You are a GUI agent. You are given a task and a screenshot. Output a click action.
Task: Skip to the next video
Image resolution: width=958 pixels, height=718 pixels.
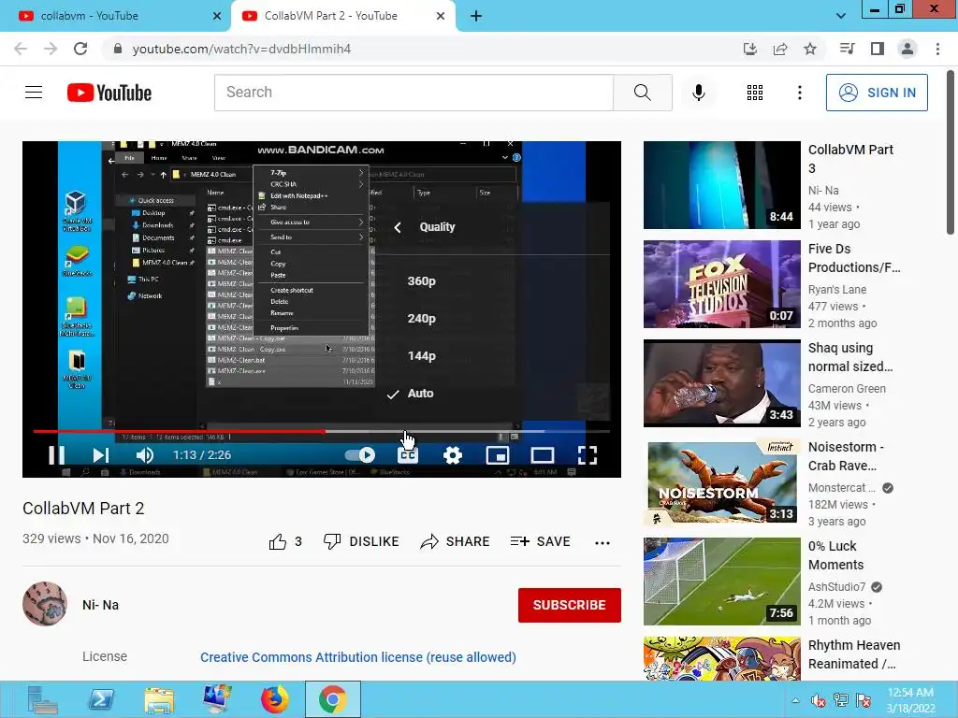coord(101,455)
